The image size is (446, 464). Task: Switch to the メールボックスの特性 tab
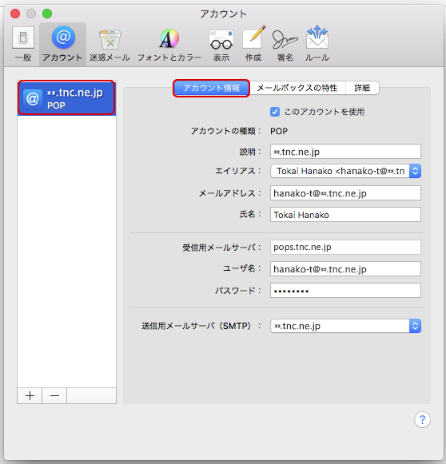[x=297, y=88]
